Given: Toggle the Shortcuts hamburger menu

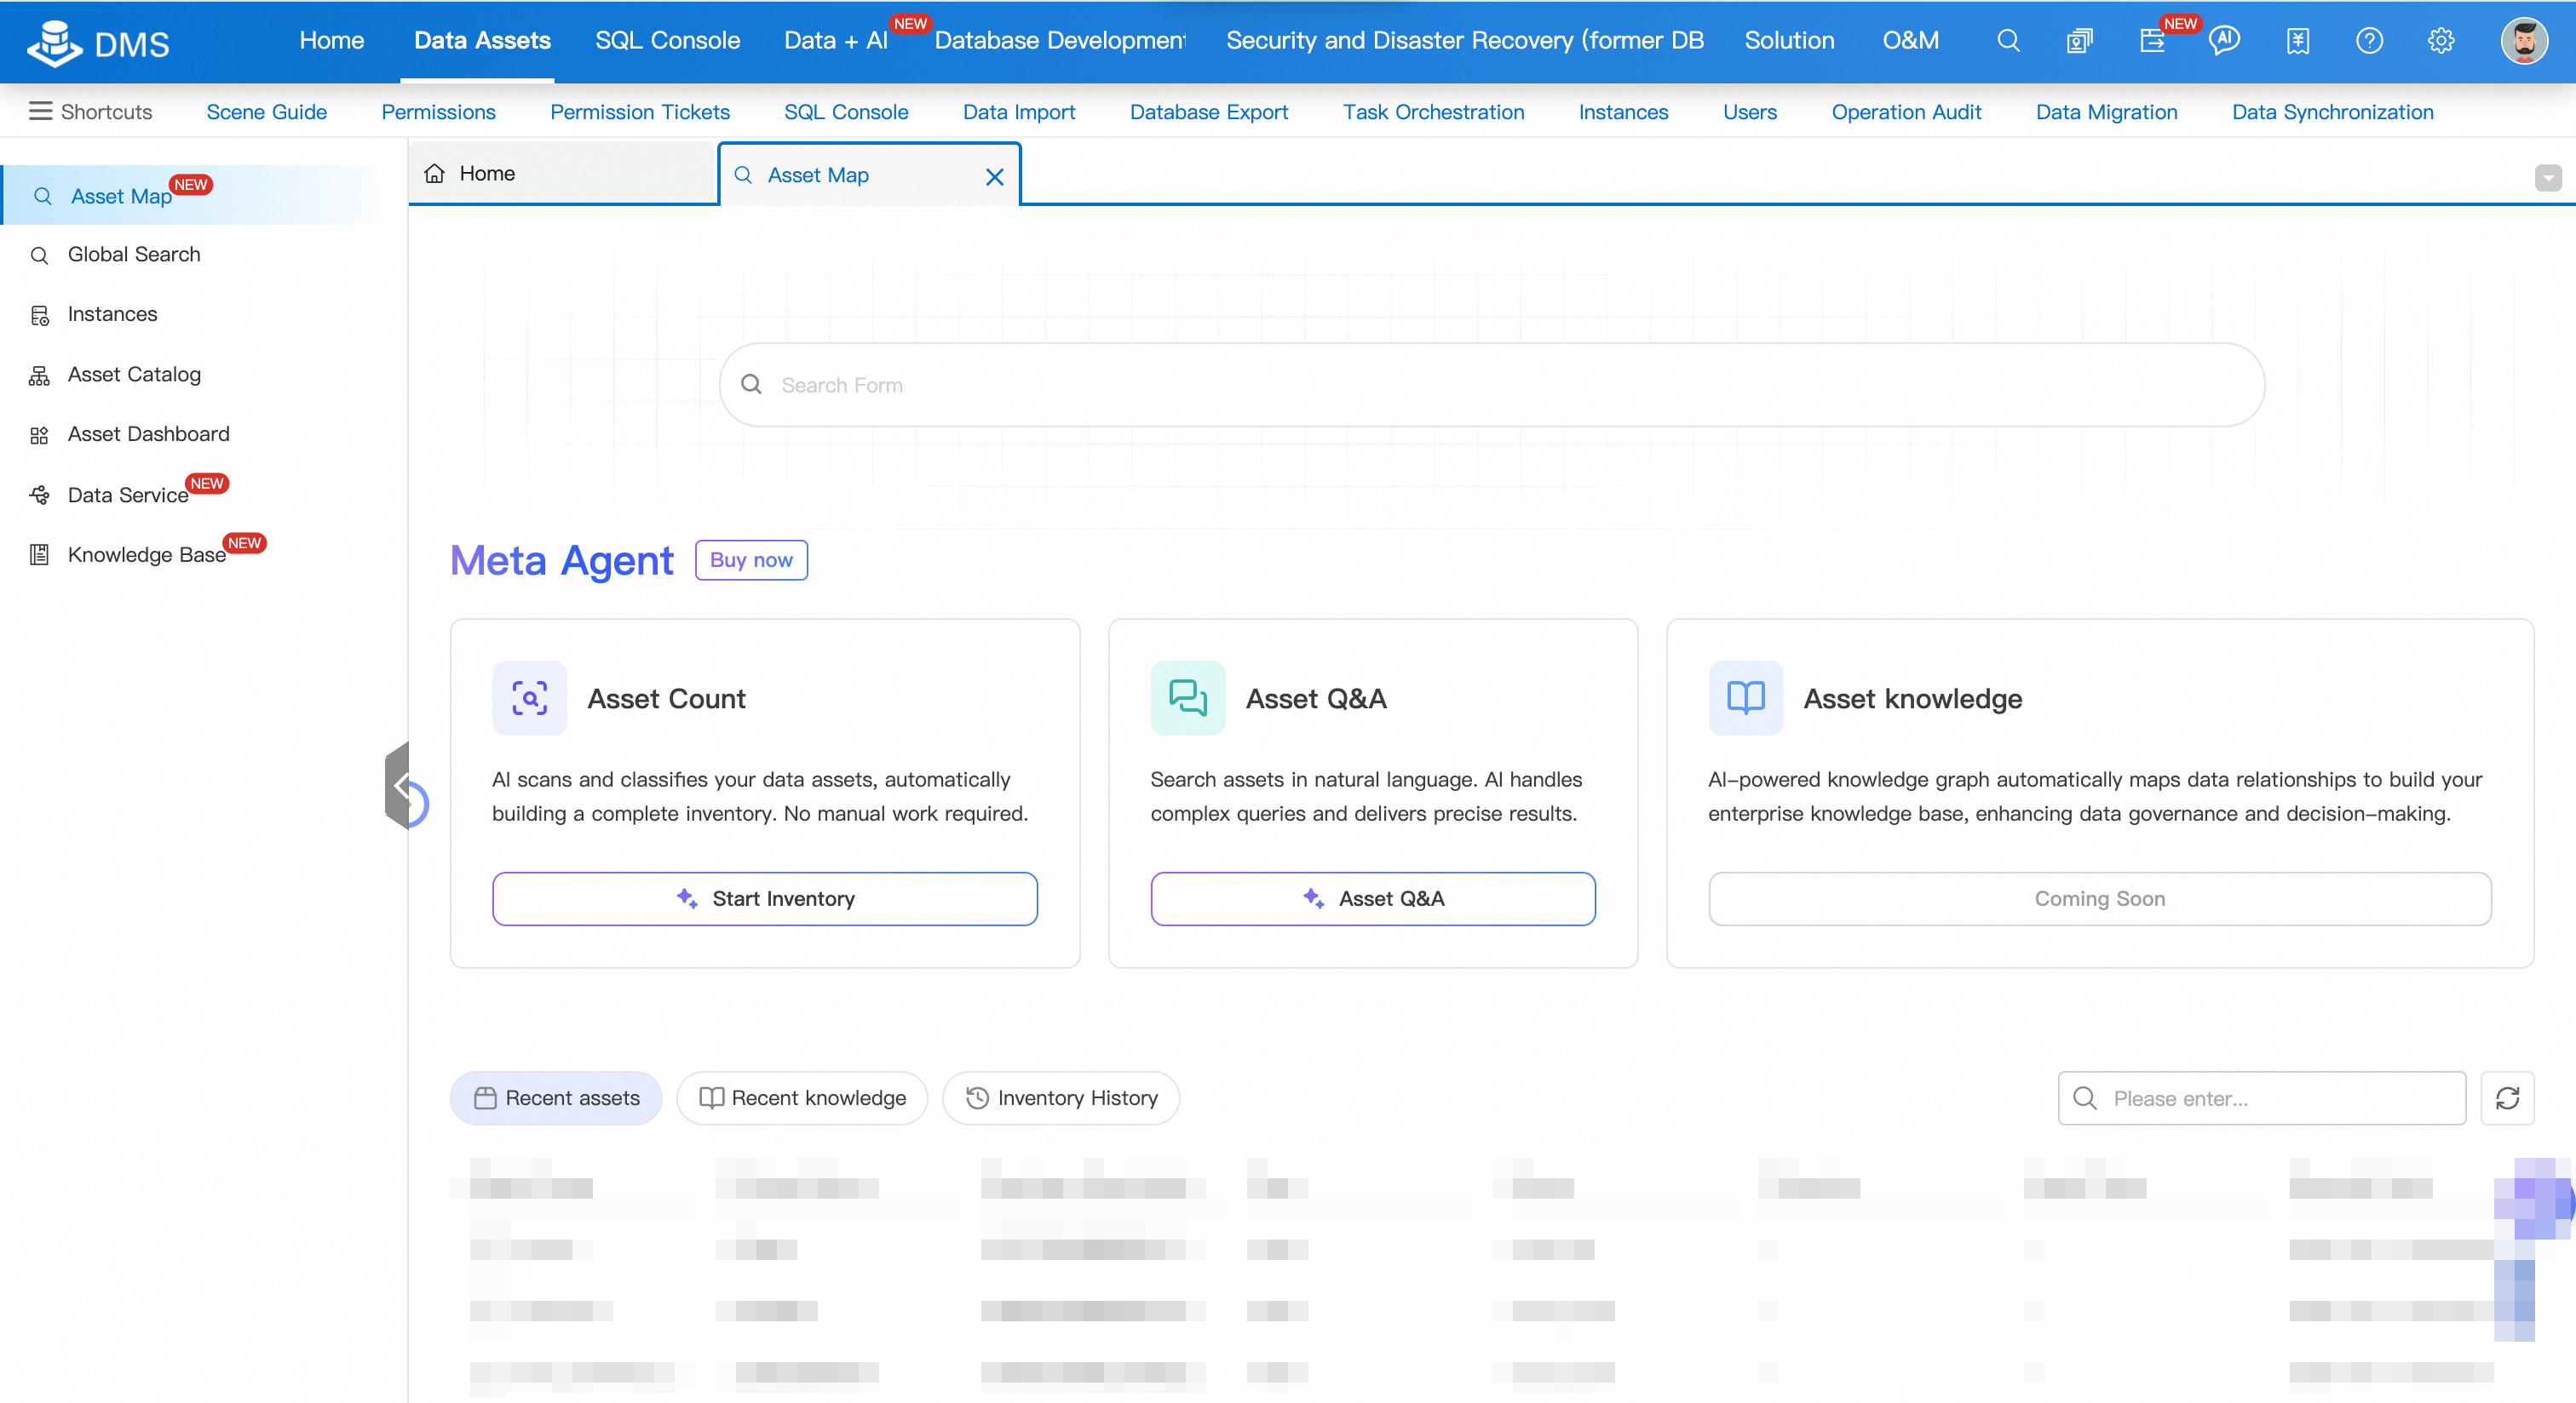Looking at the screenshot, I should click(x=40, y=111).
